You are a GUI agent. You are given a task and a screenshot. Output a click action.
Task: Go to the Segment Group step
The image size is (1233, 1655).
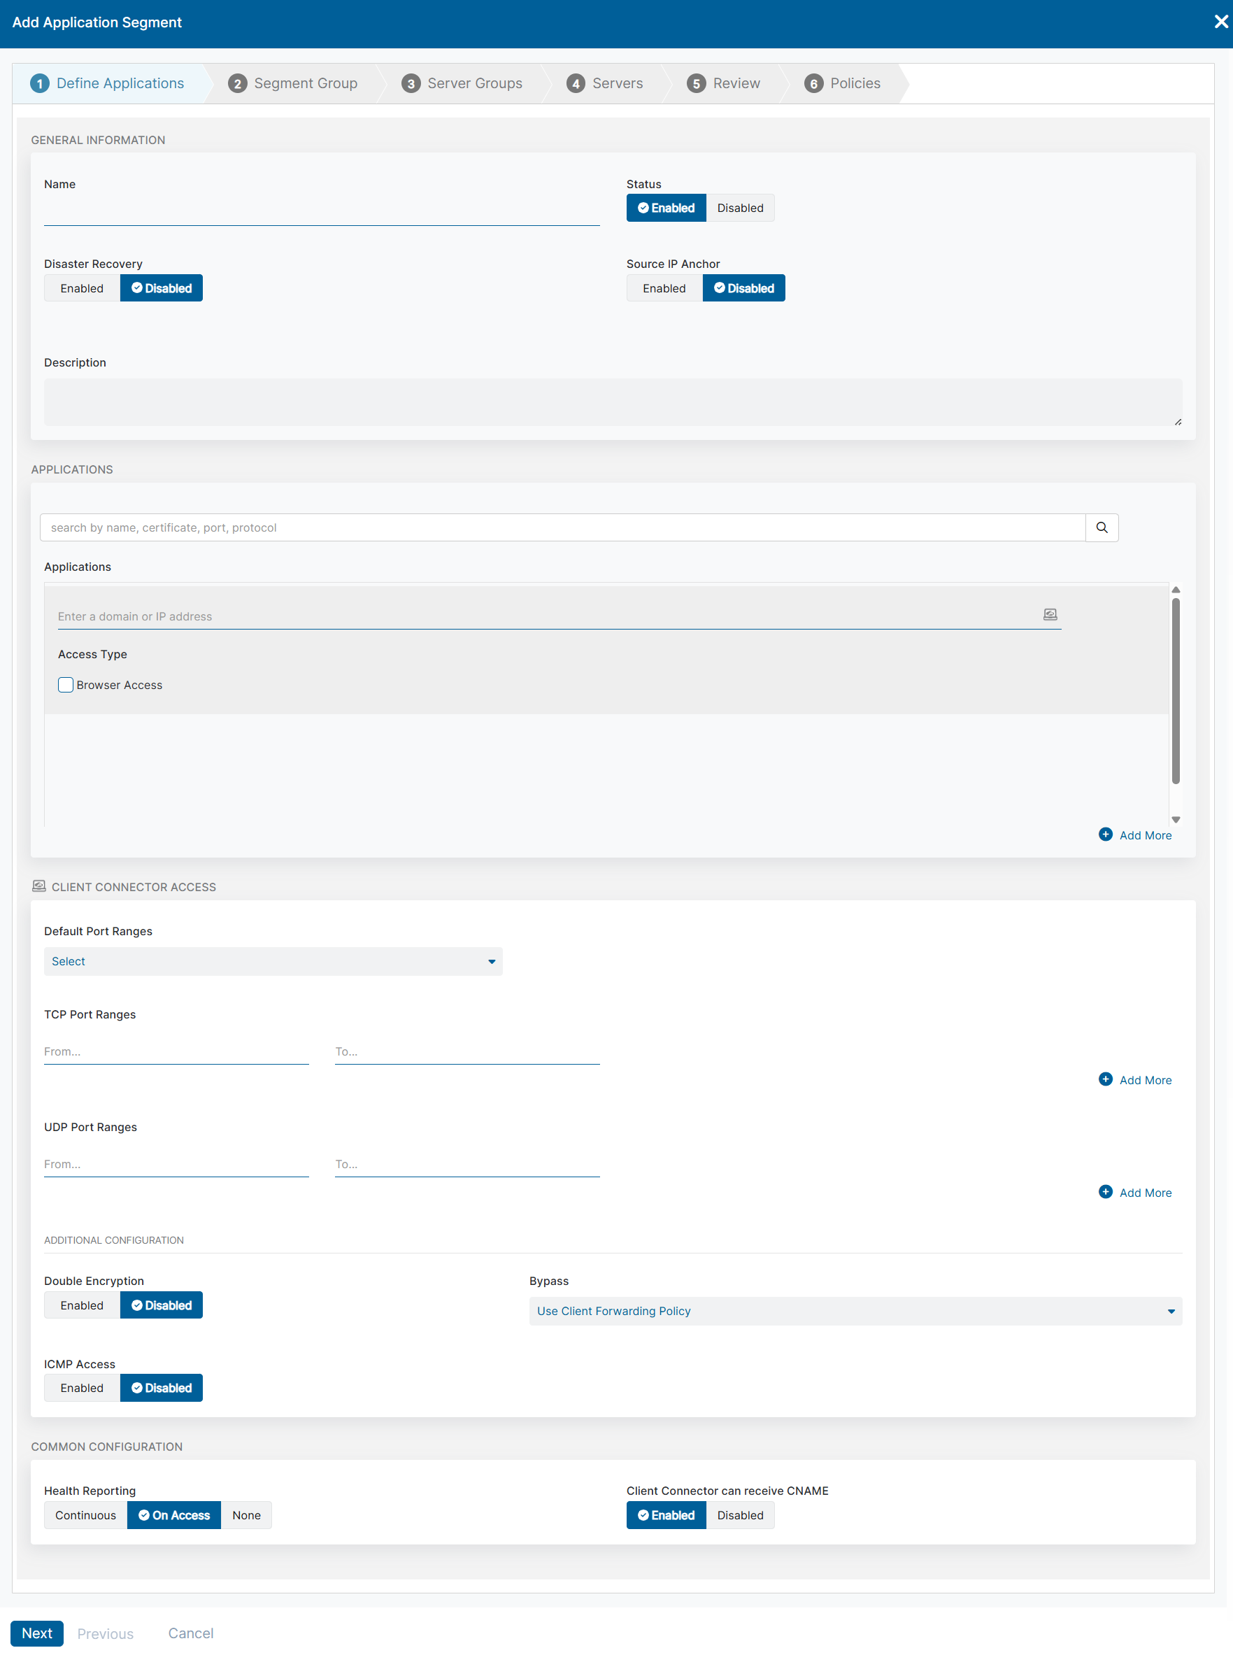293,84
